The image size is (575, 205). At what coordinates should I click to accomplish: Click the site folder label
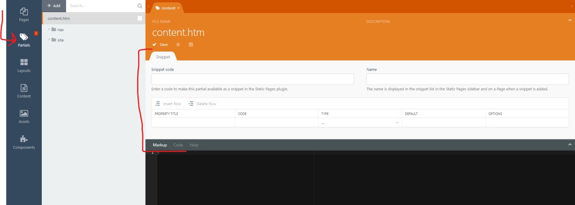click(x=61, y=40)
